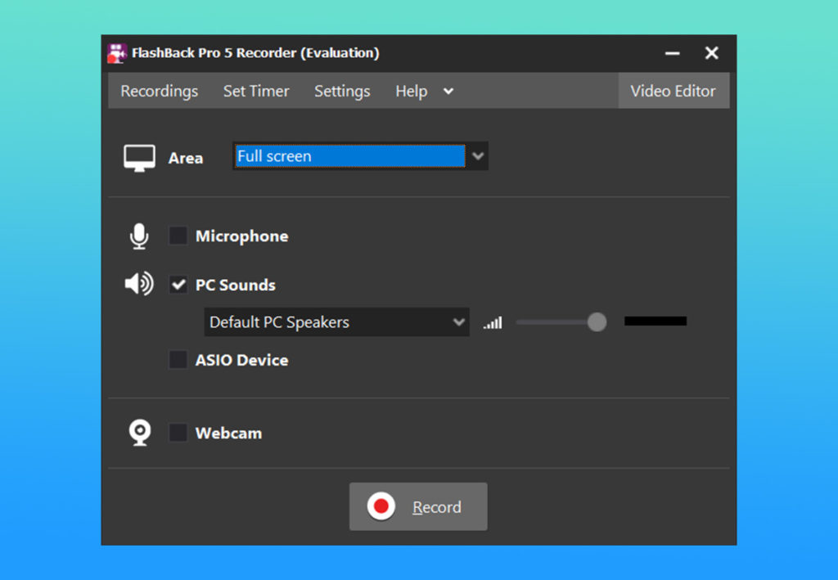Minimize the recorder window
838x580 pixels.
[673, 53]
